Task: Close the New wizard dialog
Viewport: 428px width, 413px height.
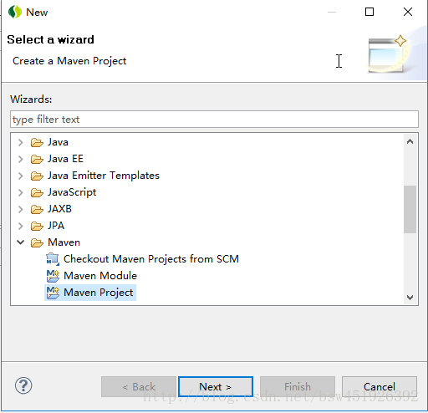Action: point(408,12)
